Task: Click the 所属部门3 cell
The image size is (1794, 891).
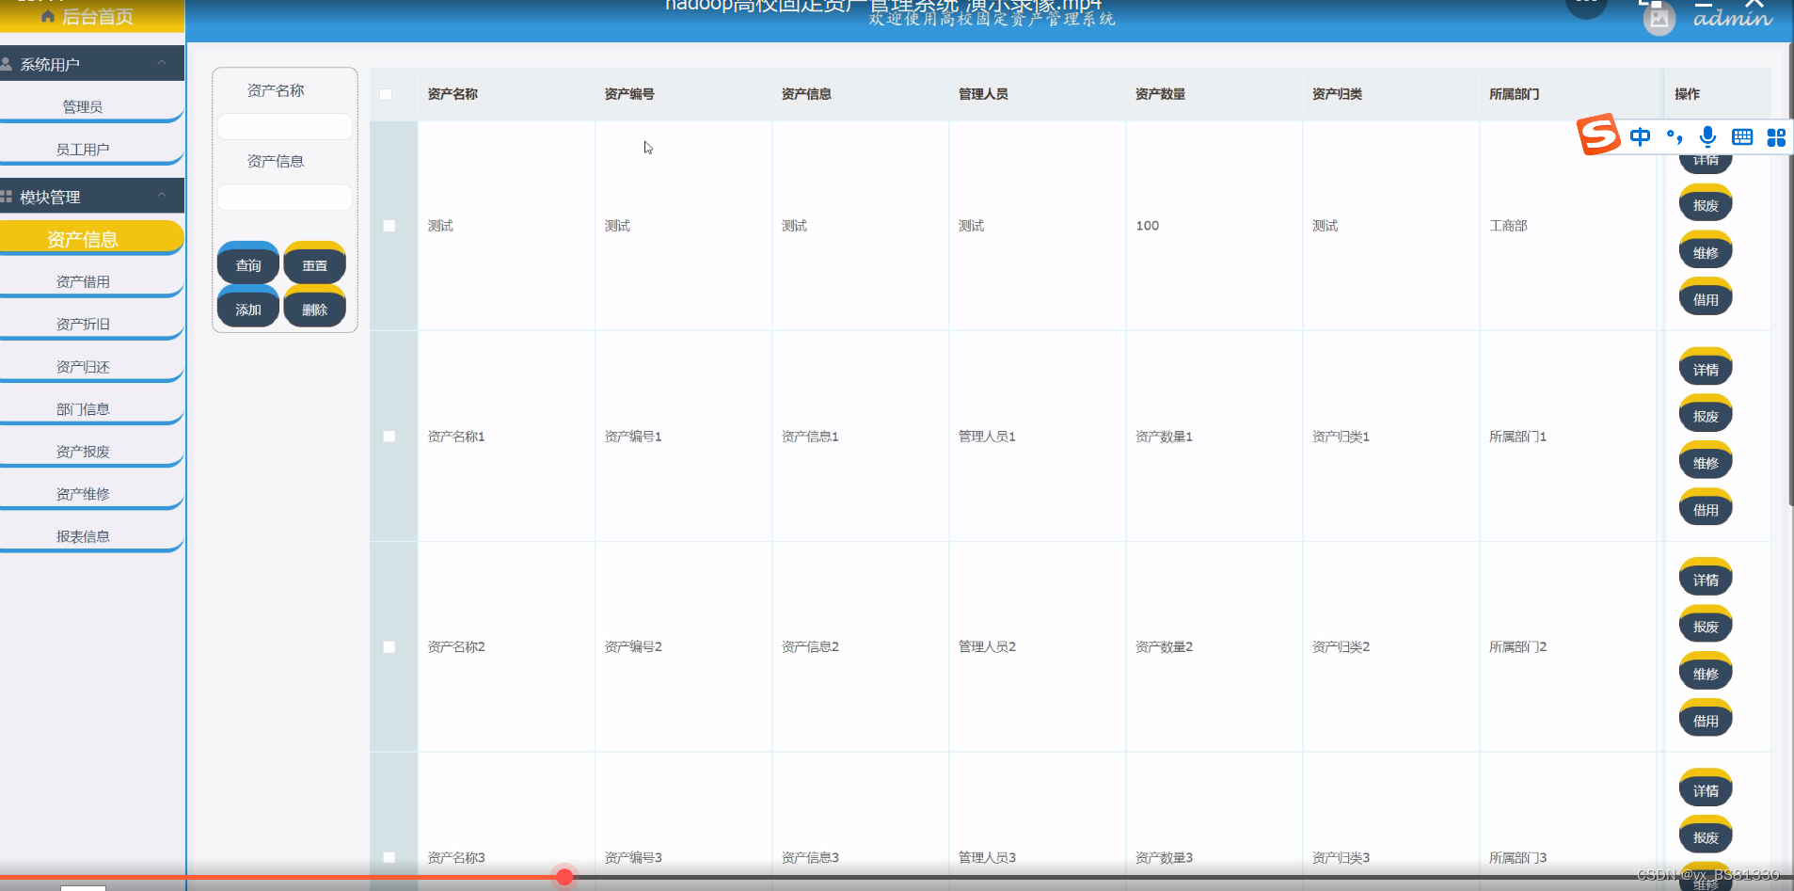Action: 1517,857
